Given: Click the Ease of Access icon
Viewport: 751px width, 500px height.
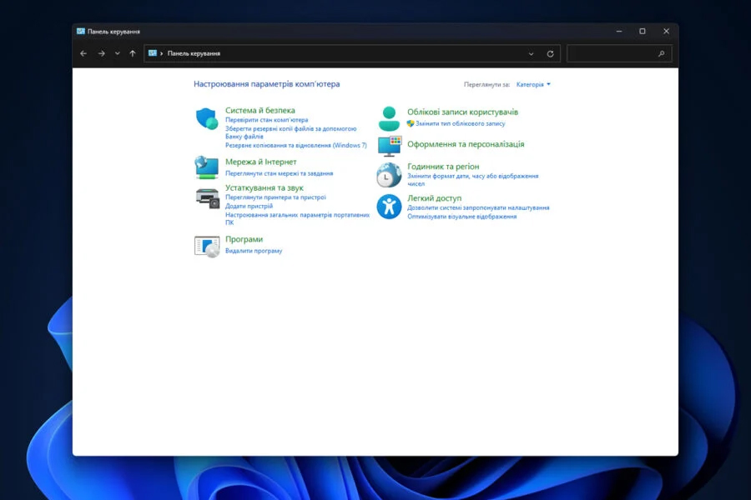Looking at the screenshot, I should tap(389, 206).
